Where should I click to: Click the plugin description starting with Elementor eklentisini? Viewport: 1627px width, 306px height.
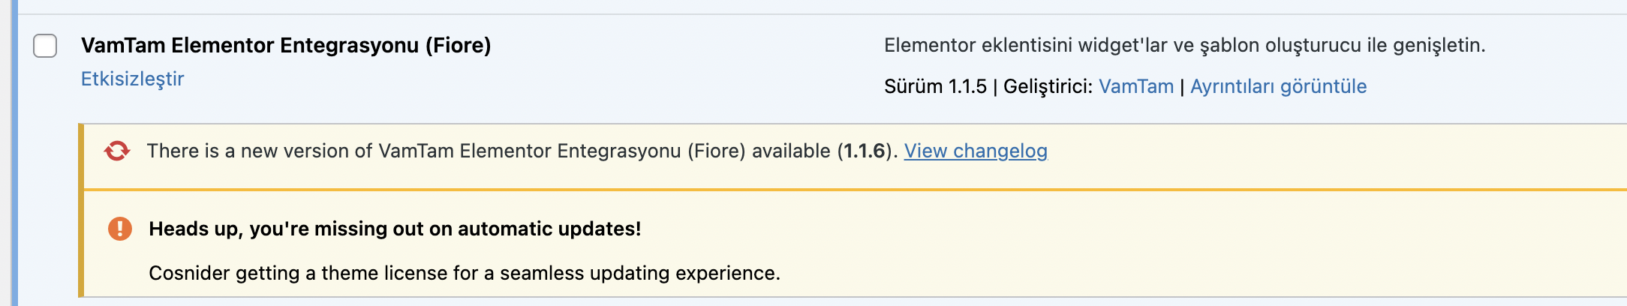1185,45
